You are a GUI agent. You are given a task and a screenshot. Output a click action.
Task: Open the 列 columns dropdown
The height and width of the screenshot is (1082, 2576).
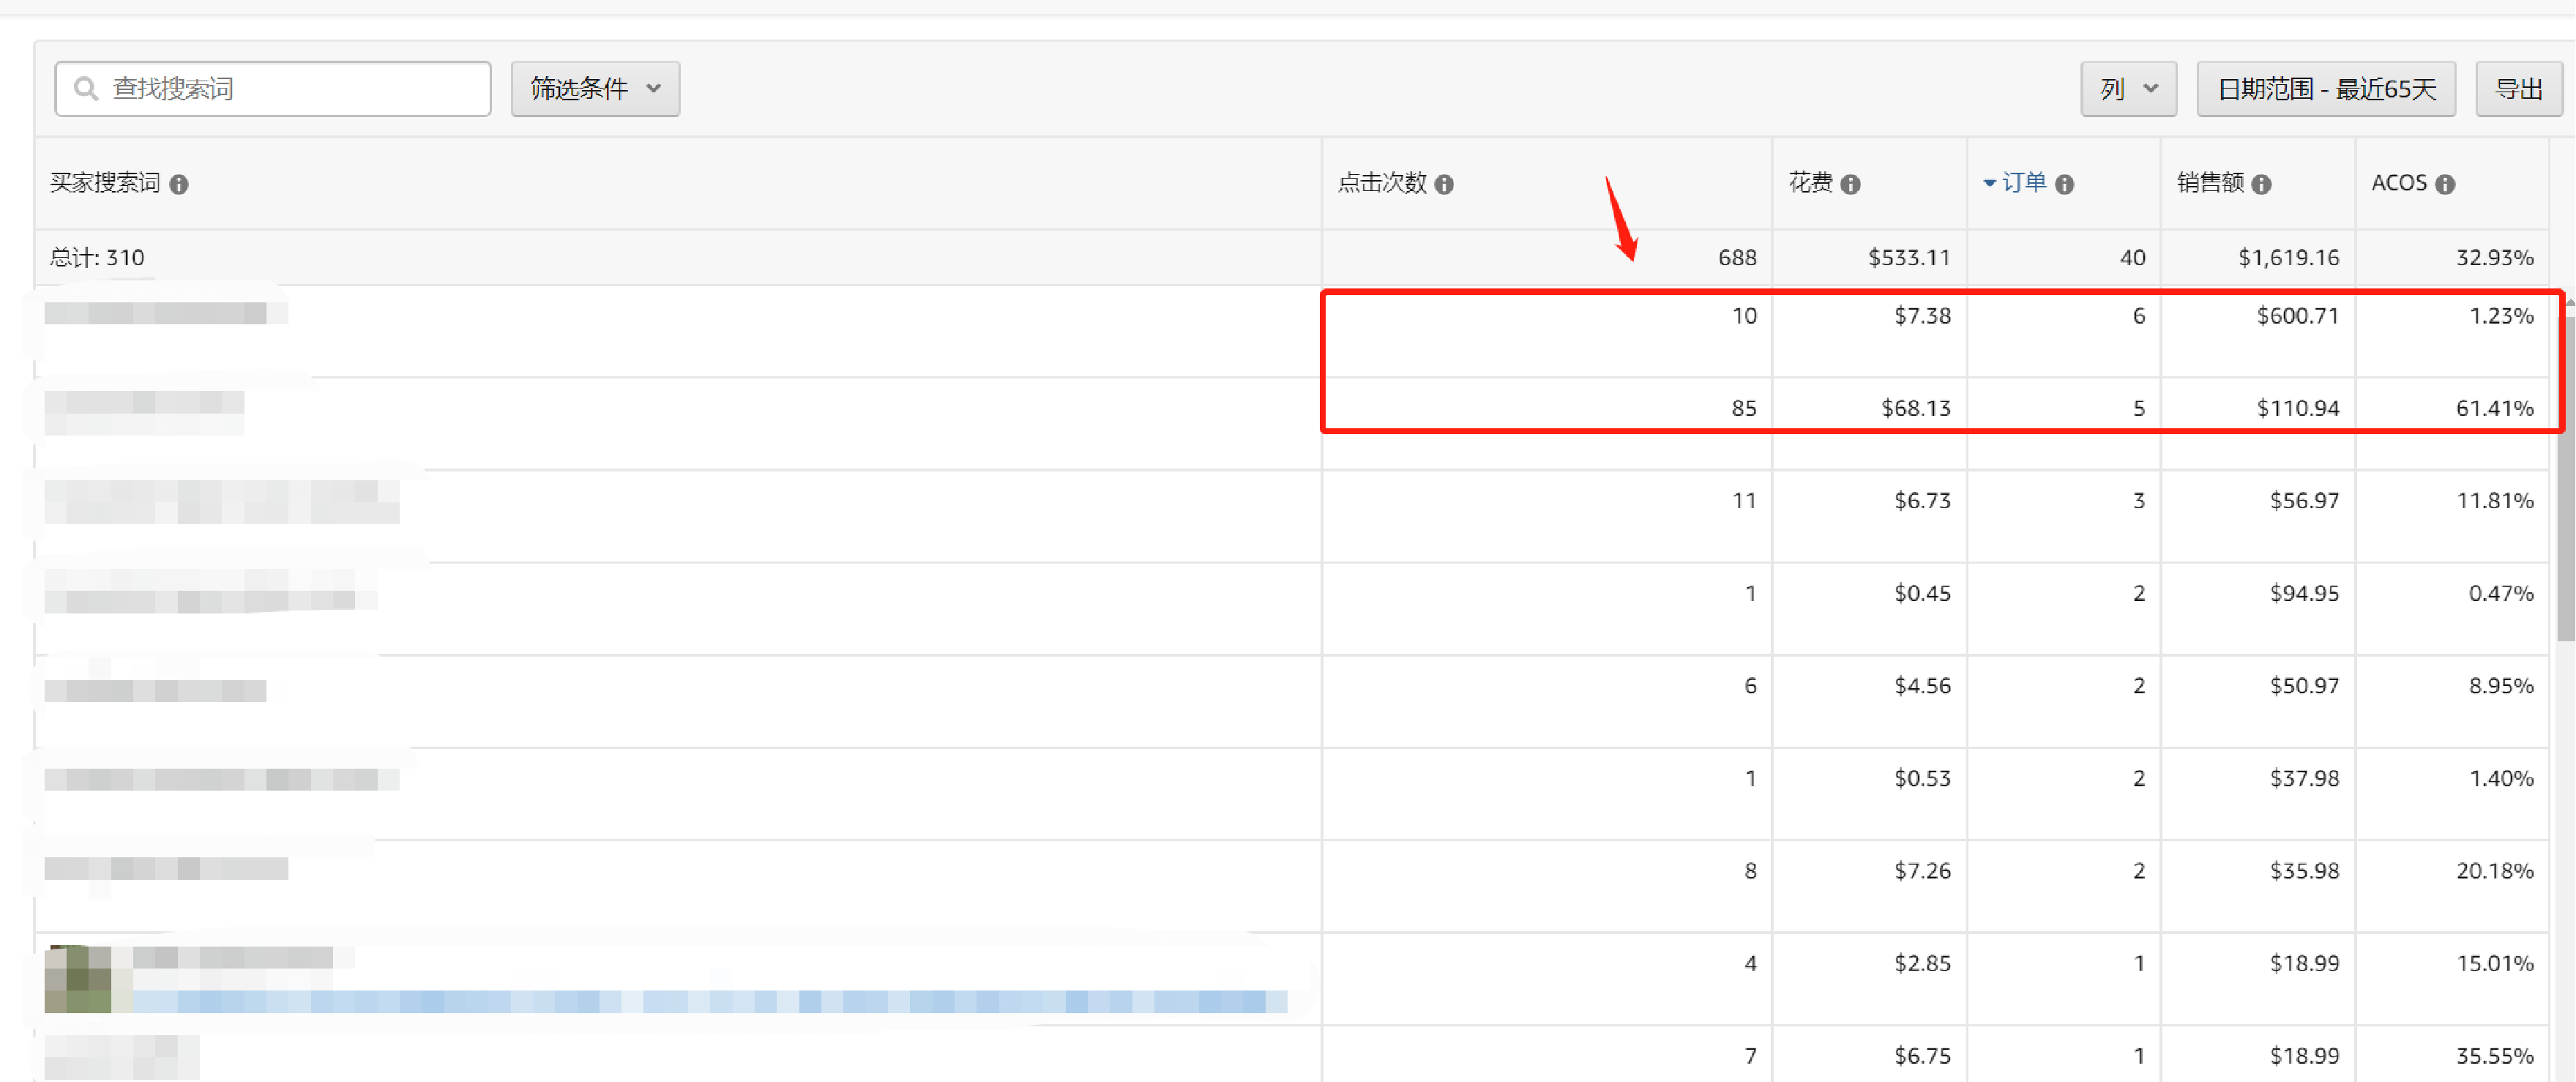(2128, 89)
